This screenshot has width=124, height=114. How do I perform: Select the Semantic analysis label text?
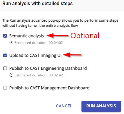pos(27,36)
